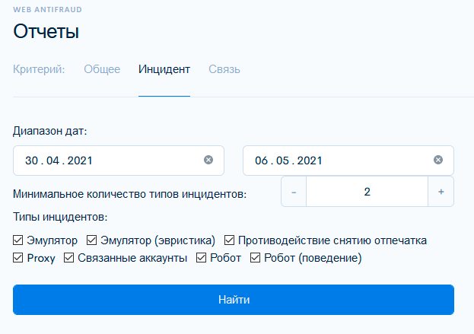Focus the minimum incident count number field
This screenshot has width=474, height=334.
(x=367, y=192)
